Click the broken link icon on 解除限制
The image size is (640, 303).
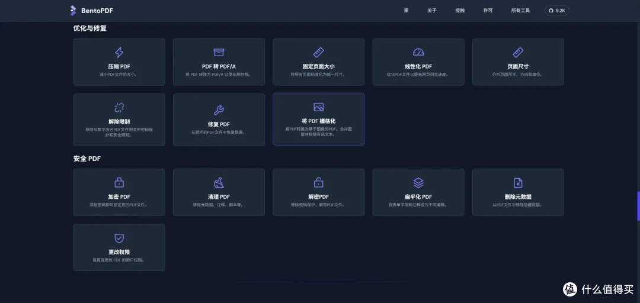pyautogui.click(x=119, y=108)
